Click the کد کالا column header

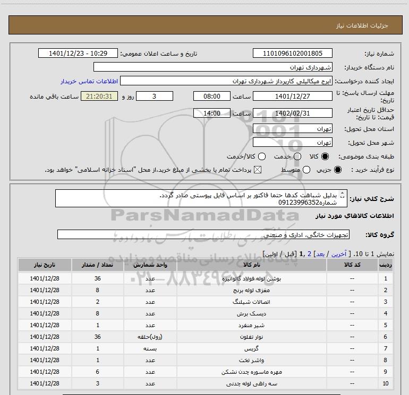352,265
